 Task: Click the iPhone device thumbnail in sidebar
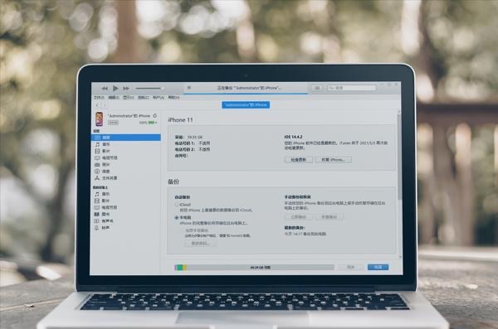[100, 119]
